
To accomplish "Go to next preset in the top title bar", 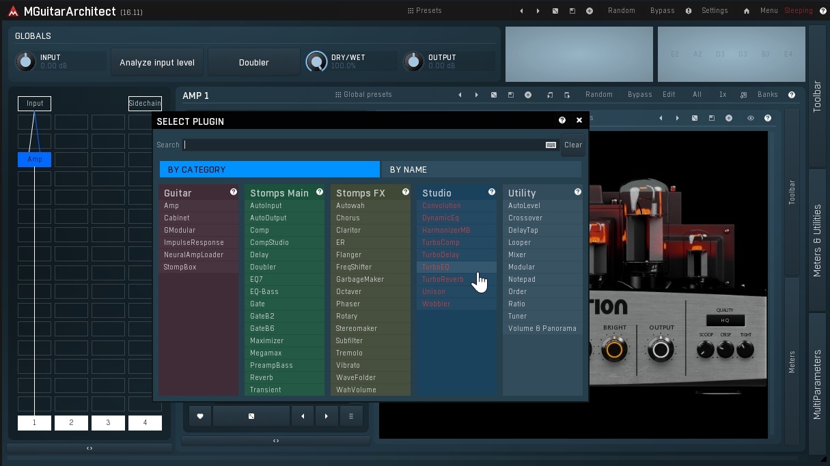I will click(538, 11).
